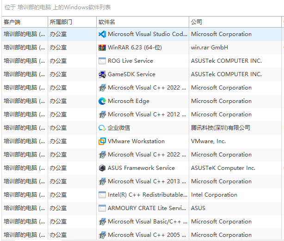Click "培训部的电脑" client cell in Visual Studio Code row
284x241 pixels.
pyautogui.click(x=24, y=34)
